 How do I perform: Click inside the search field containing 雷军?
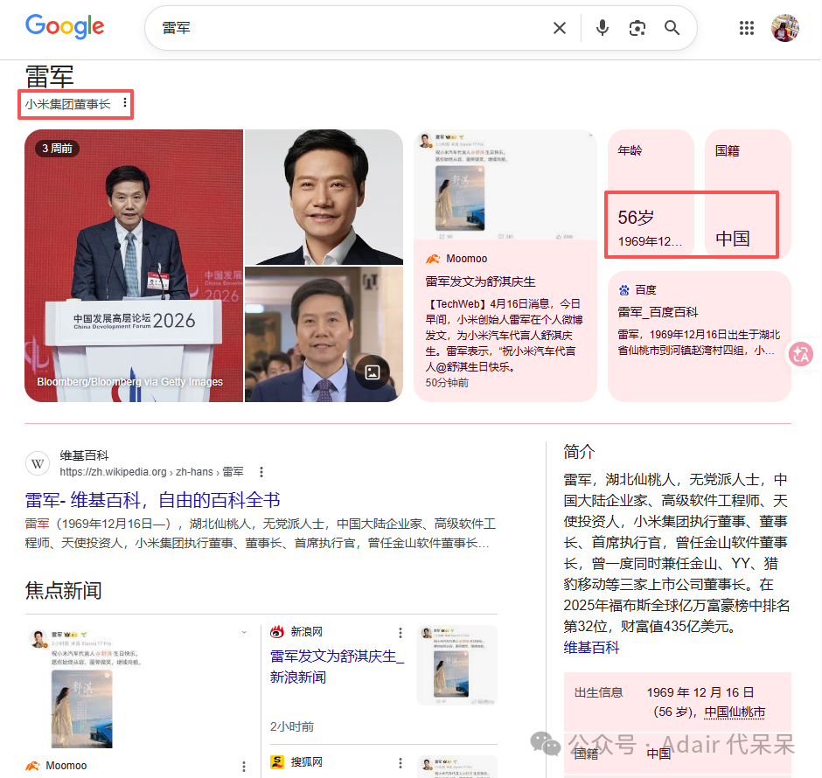coord(352,28)
